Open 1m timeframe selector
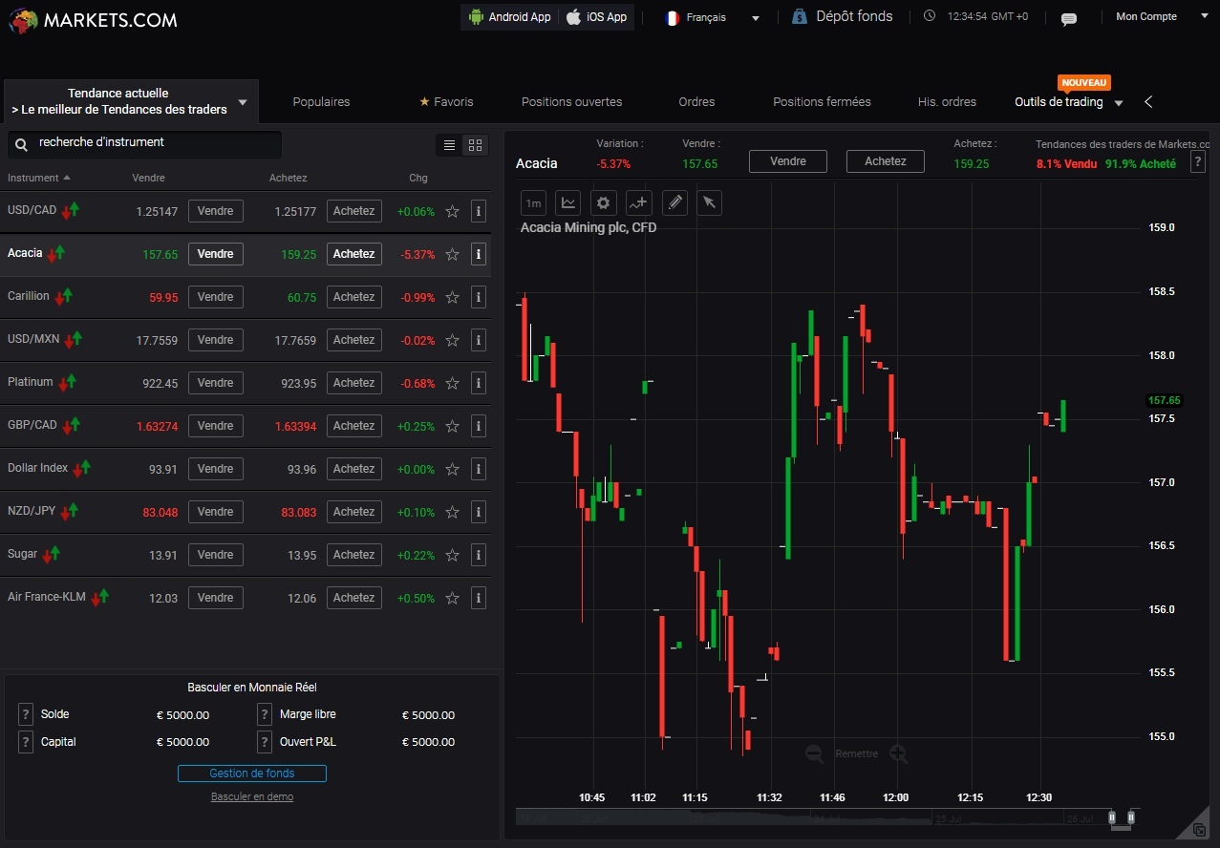The height and width of the screenshot is (848, 1220). 533,202
